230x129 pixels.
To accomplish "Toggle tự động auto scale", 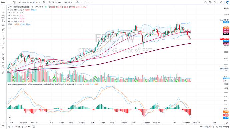I will 226,127.
